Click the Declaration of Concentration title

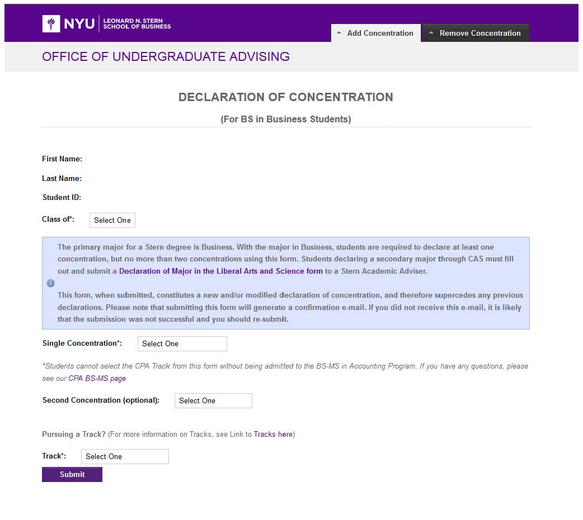click(285, 97)
